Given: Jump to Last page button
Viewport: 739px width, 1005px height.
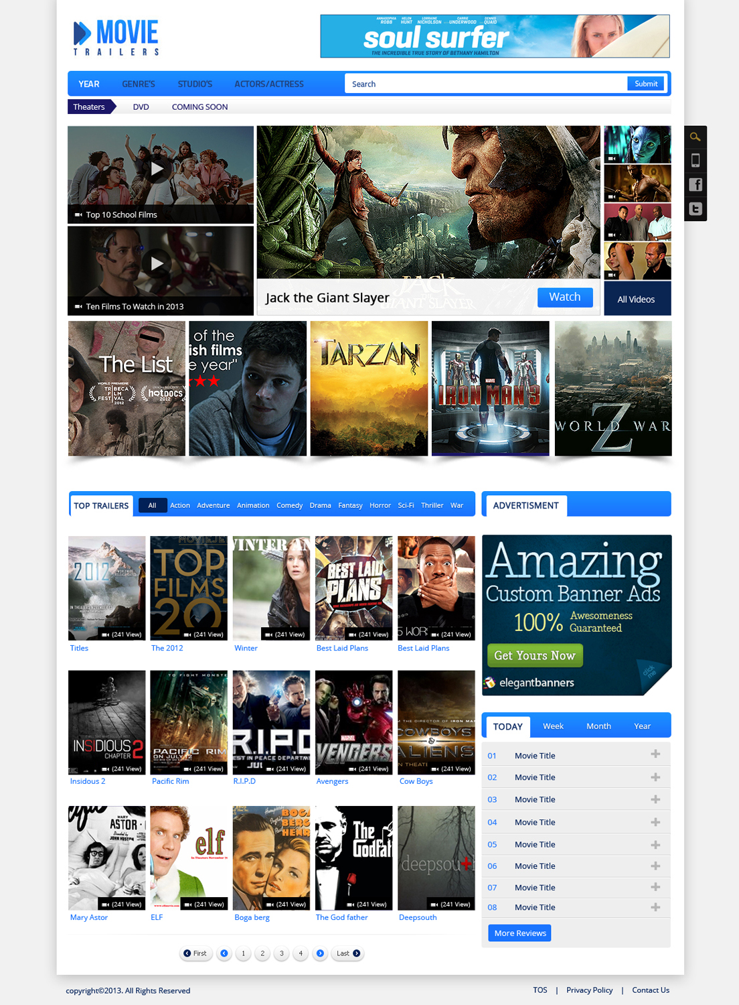Looking at the screenshot, I should [347, 953].
